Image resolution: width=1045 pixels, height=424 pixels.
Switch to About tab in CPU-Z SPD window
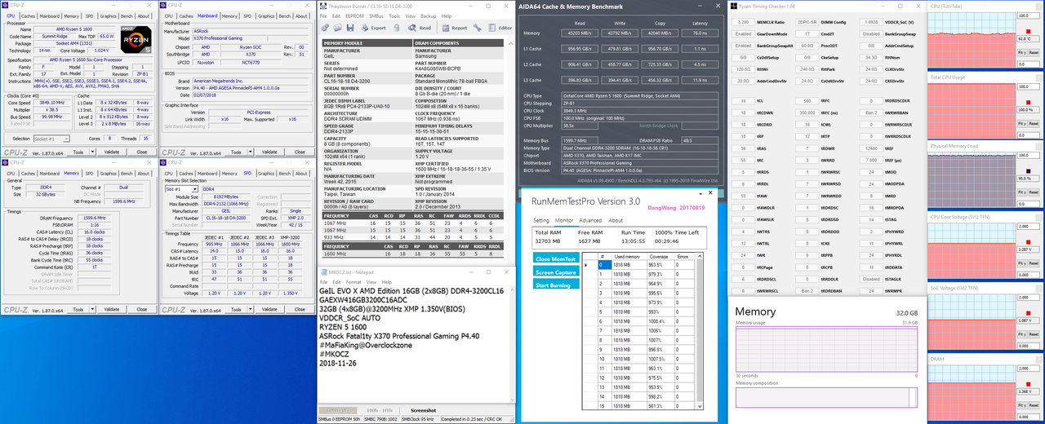tap(303, 174)
